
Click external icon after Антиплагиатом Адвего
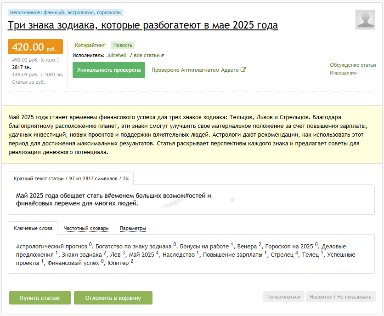coord(243,69)
